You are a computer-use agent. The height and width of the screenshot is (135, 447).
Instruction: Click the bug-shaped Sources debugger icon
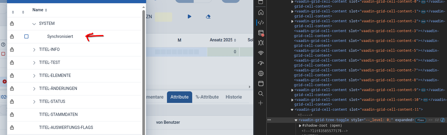pyautogui.click(x=261, y=43)
